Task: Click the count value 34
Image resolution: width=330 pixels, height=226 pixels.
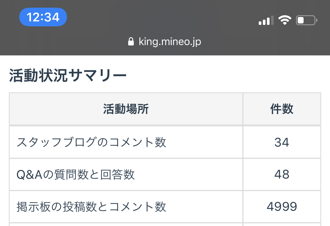Action: [x=282, y=142]
